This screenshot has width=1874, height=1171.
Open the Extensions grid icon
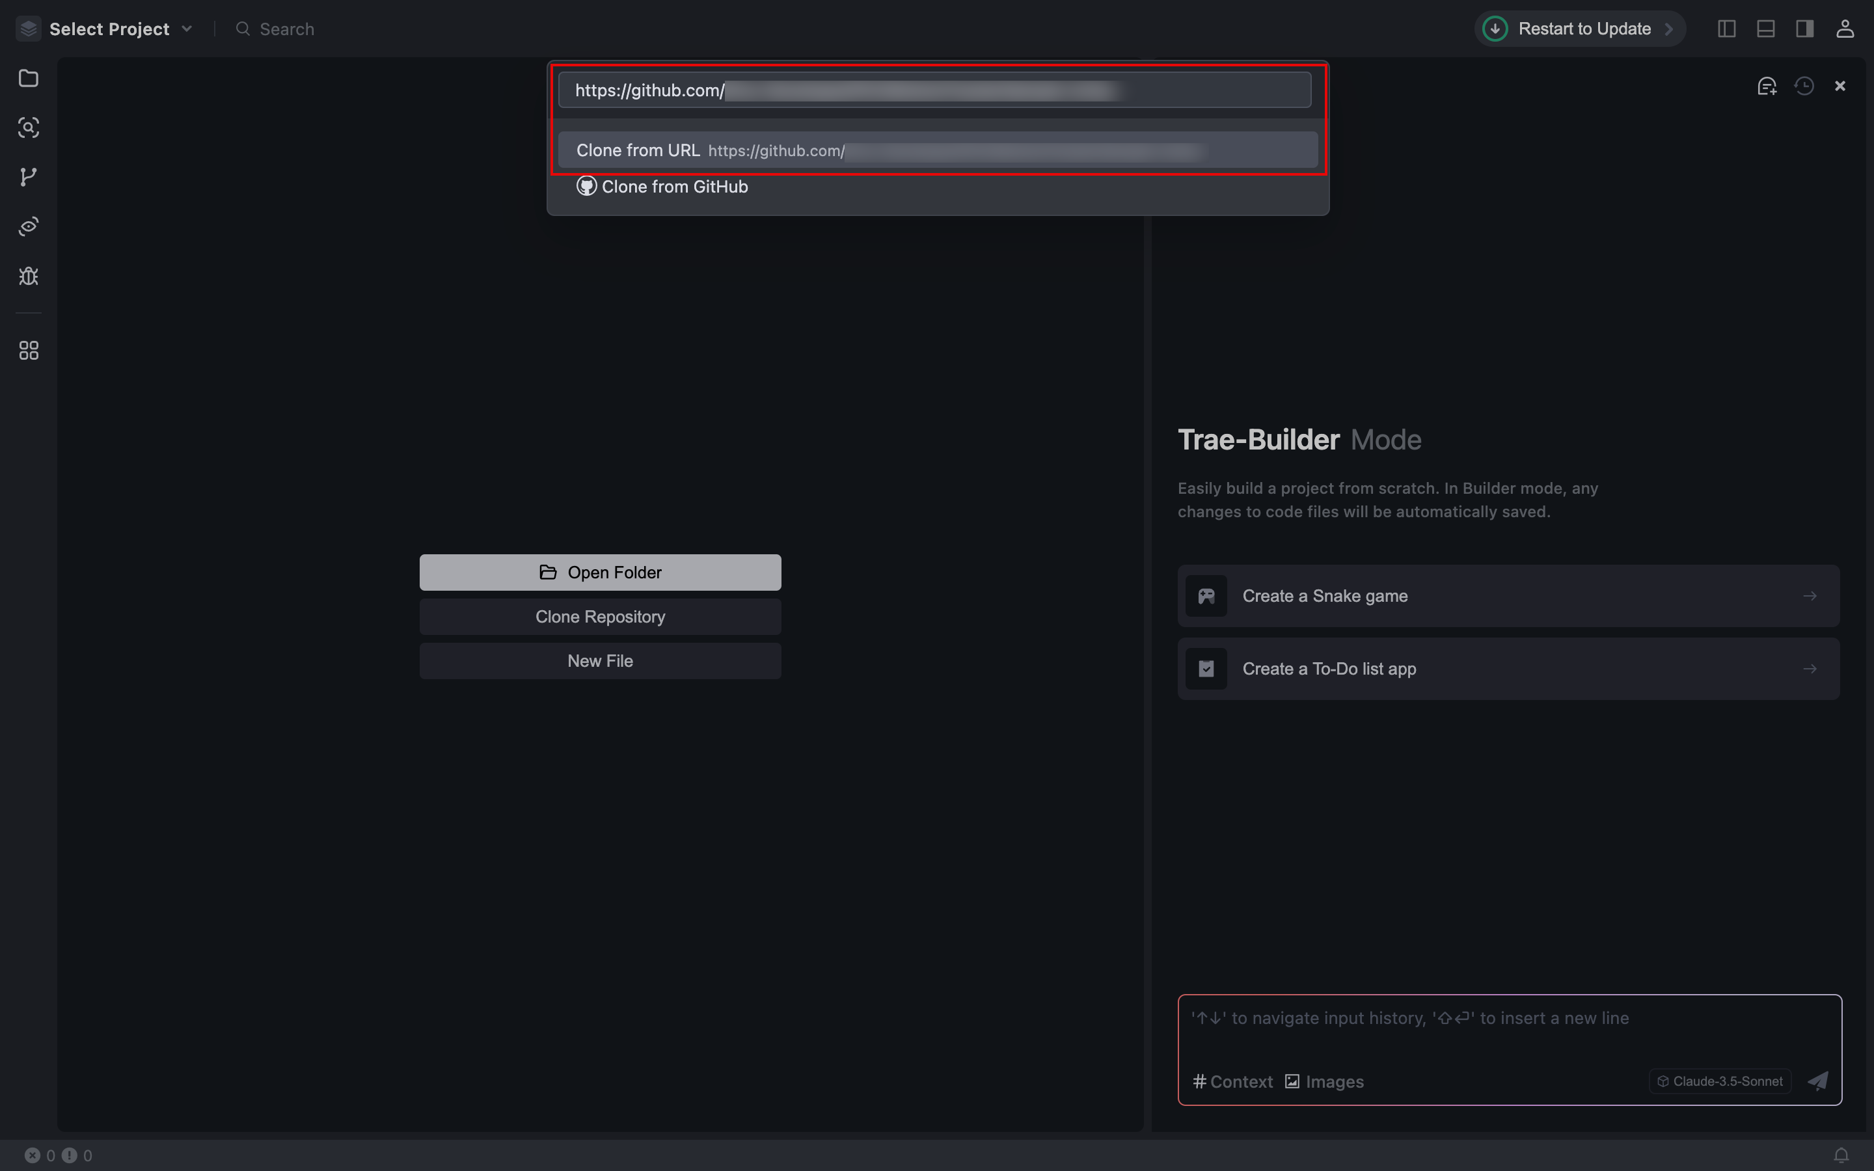click(x=29, y=351)
